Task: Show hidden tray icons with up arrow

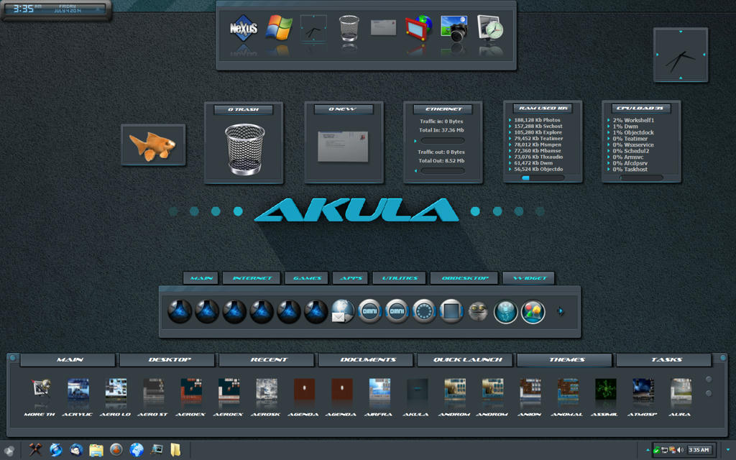Action: pyautogui.click(x=648, y=450)
